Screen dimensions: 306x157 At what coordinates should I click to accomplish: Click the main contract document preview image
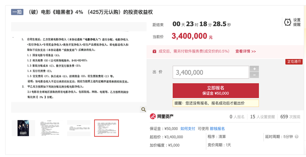(x=79, y=67)
